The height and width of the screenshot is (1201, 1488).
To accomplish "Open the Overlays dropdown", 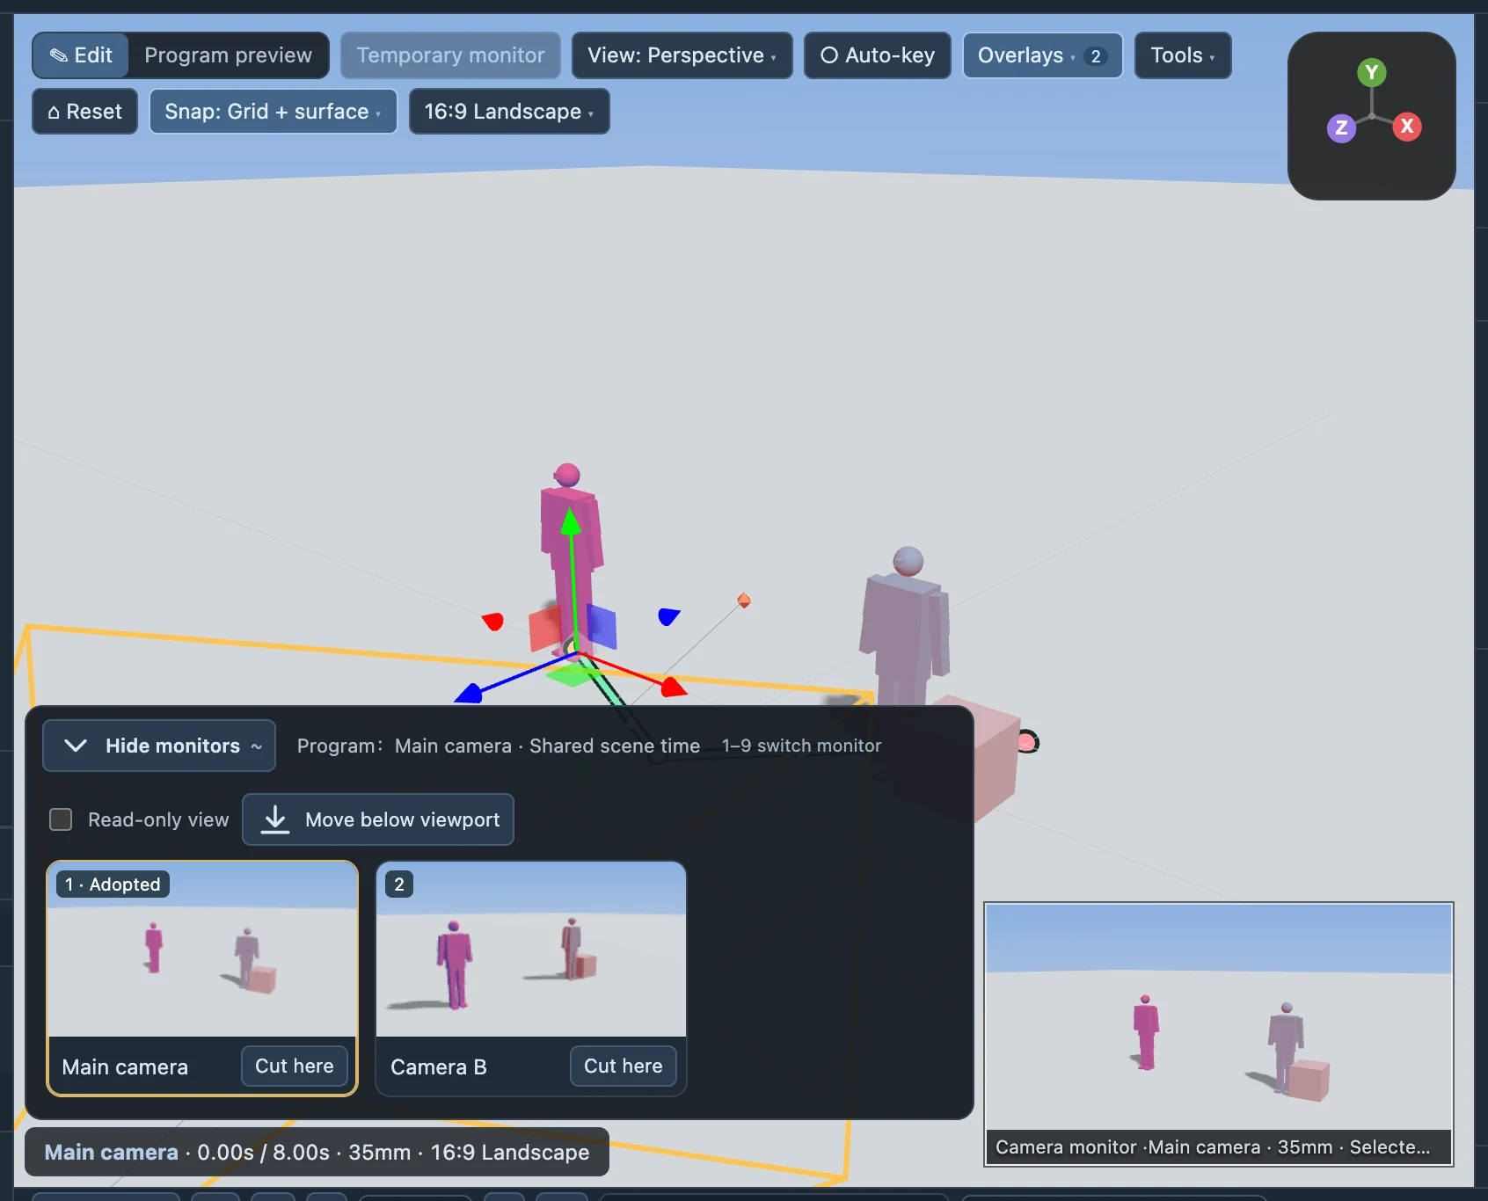I will [x=1042, y=55].
